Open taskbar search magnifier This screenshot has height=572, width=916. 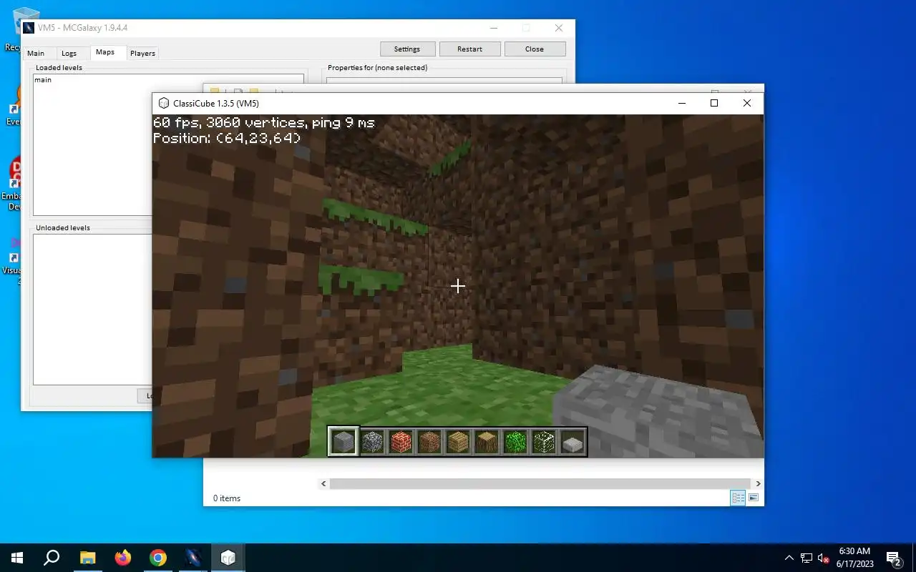[x=52, y=558]
